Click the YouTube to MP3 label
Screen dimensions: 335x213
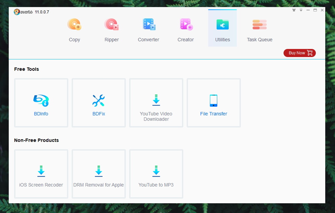click(156, 185)
